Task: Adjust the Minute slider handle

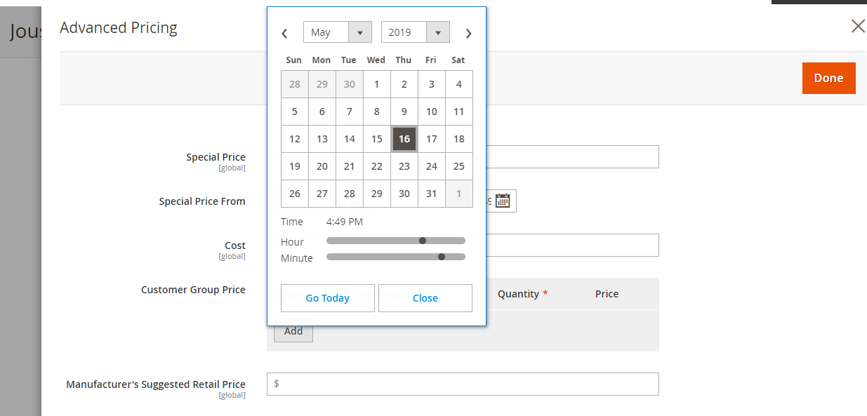Action: click(441, 256)
